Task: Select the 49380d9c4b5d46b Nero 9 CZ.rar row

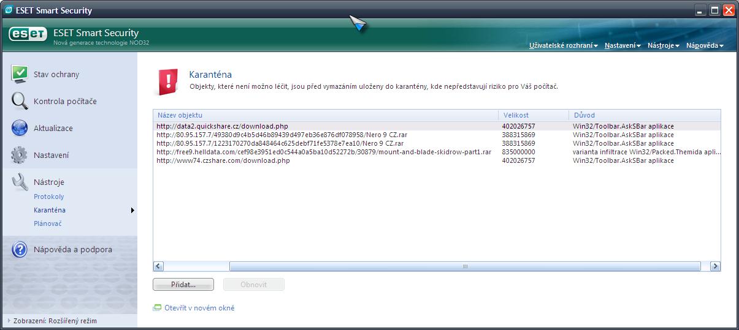Action: [437, 135]
